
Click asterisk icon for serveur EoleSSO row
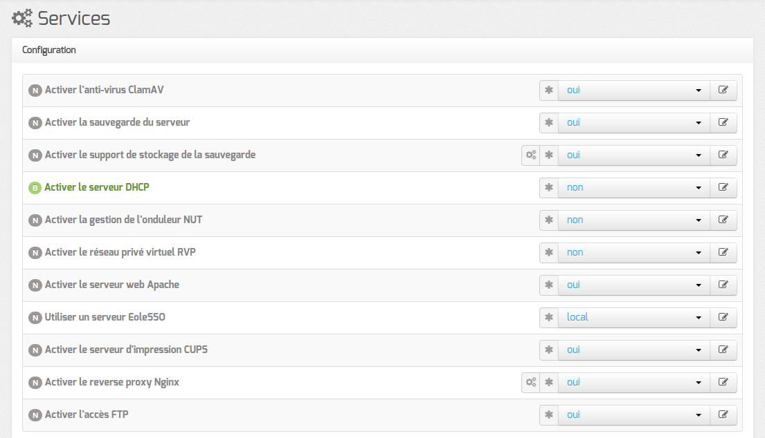tap(549, 317)
